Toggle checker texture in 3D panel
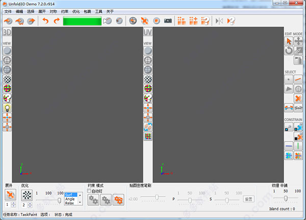Screen dimensions: 306x220 point(7,79)
